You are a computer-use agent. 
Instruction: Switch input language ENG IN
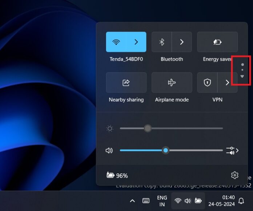(162, 201)
